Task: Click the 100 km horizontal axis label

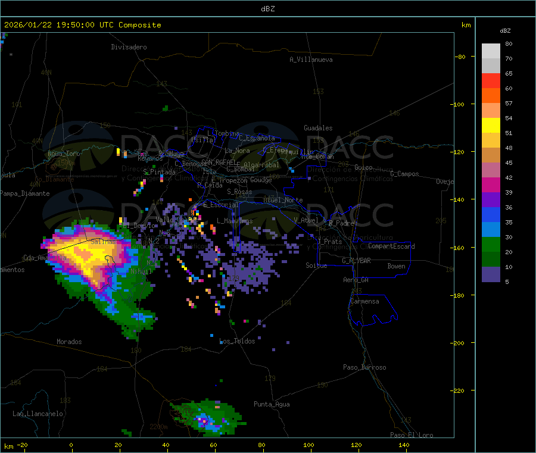Action: [x=308, y=445]
